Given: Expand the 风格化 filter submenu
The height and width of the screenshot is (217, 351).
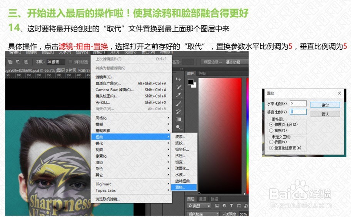Looking at the screenshot, I should [x=131, y=118].
